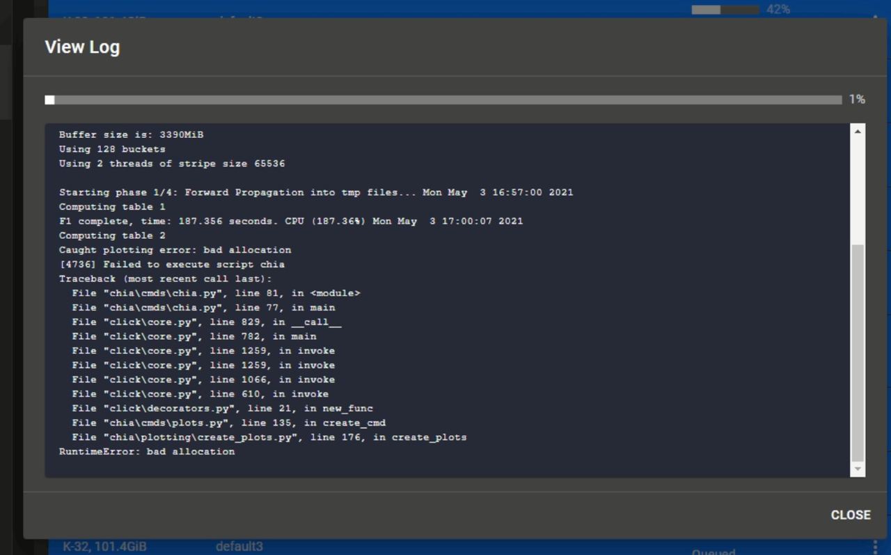Image resolution: width=891 pixels, height=555 pixels.
Task: Click the core.py line 1066 invoke entry
Action: click(x=203, y=380)
